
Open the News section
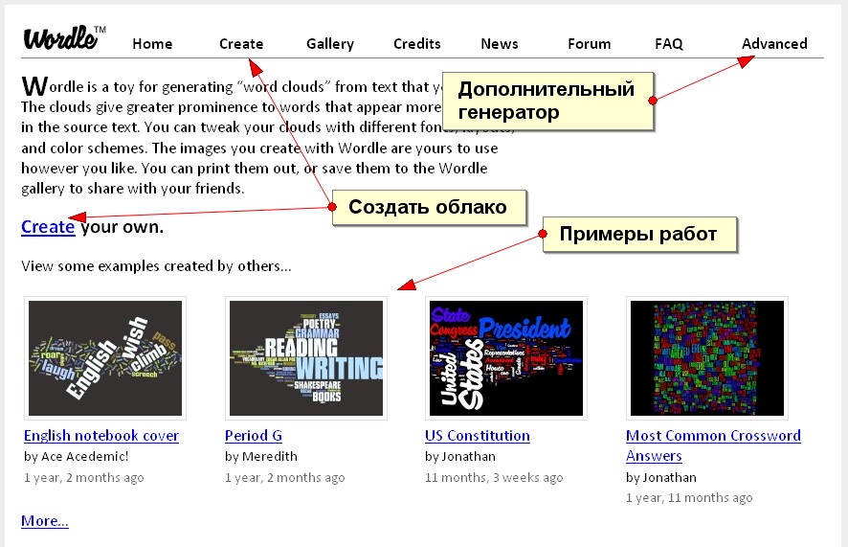(500, 44)
